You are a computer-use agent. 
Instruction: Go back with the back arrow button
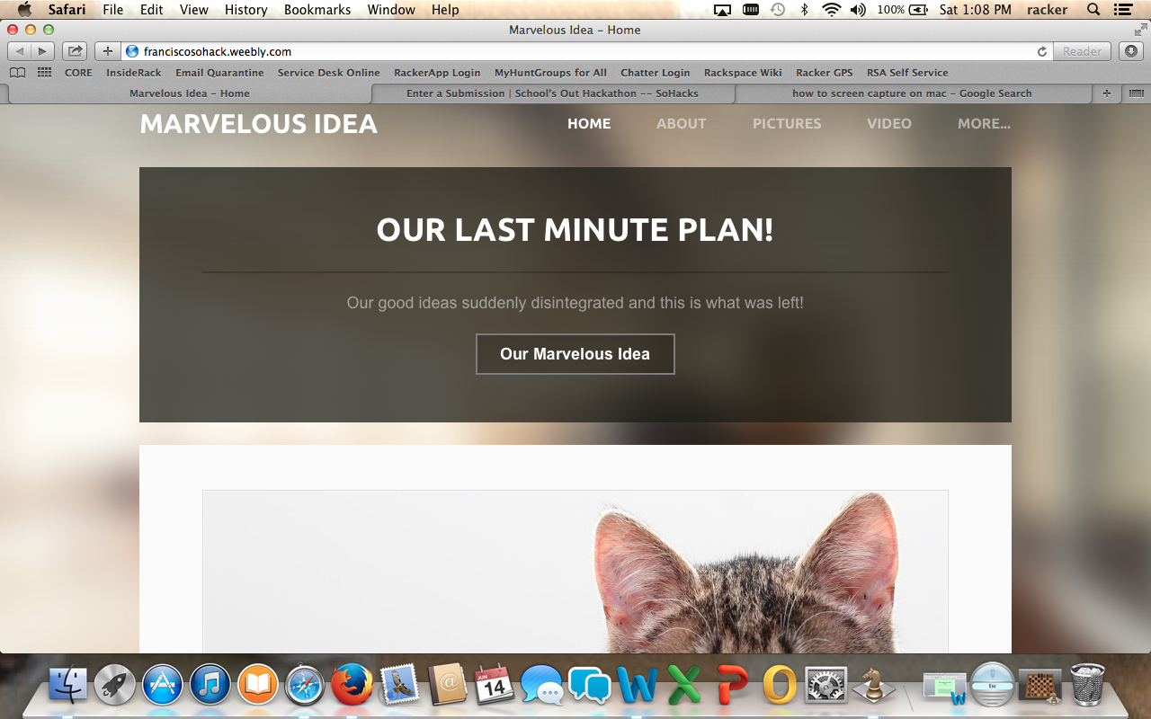click(20, 51)
